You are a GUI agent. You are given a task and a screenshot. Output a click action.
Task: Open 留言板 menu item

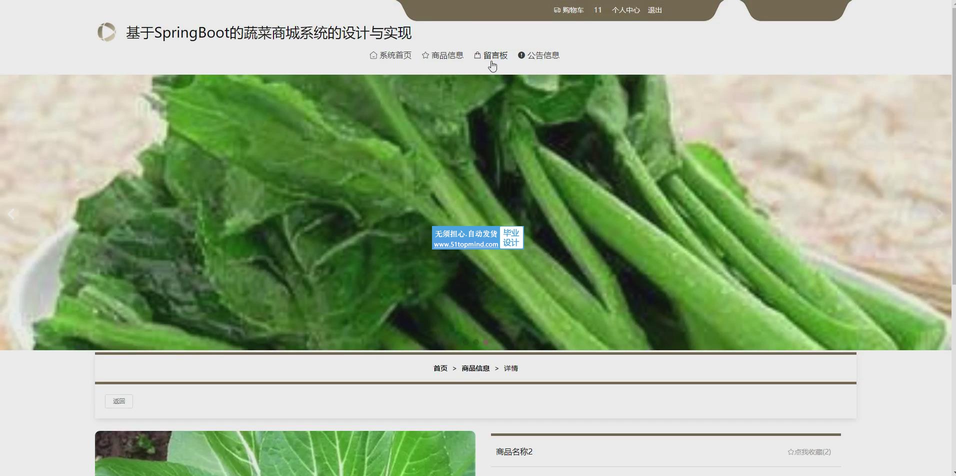coord(490,55)
